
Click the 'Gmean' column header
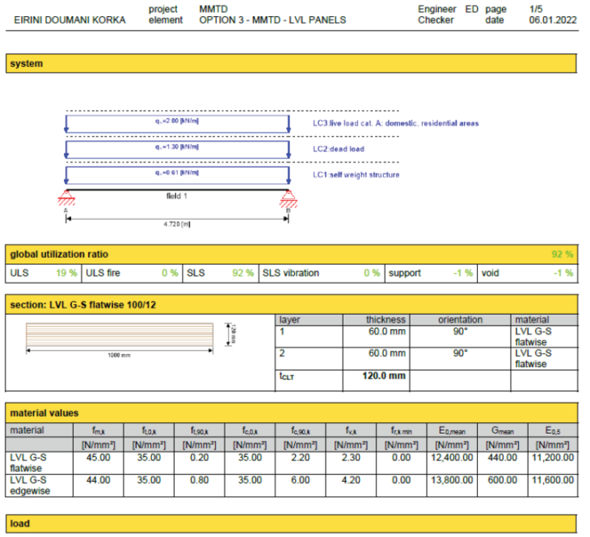tap(503, 430)
